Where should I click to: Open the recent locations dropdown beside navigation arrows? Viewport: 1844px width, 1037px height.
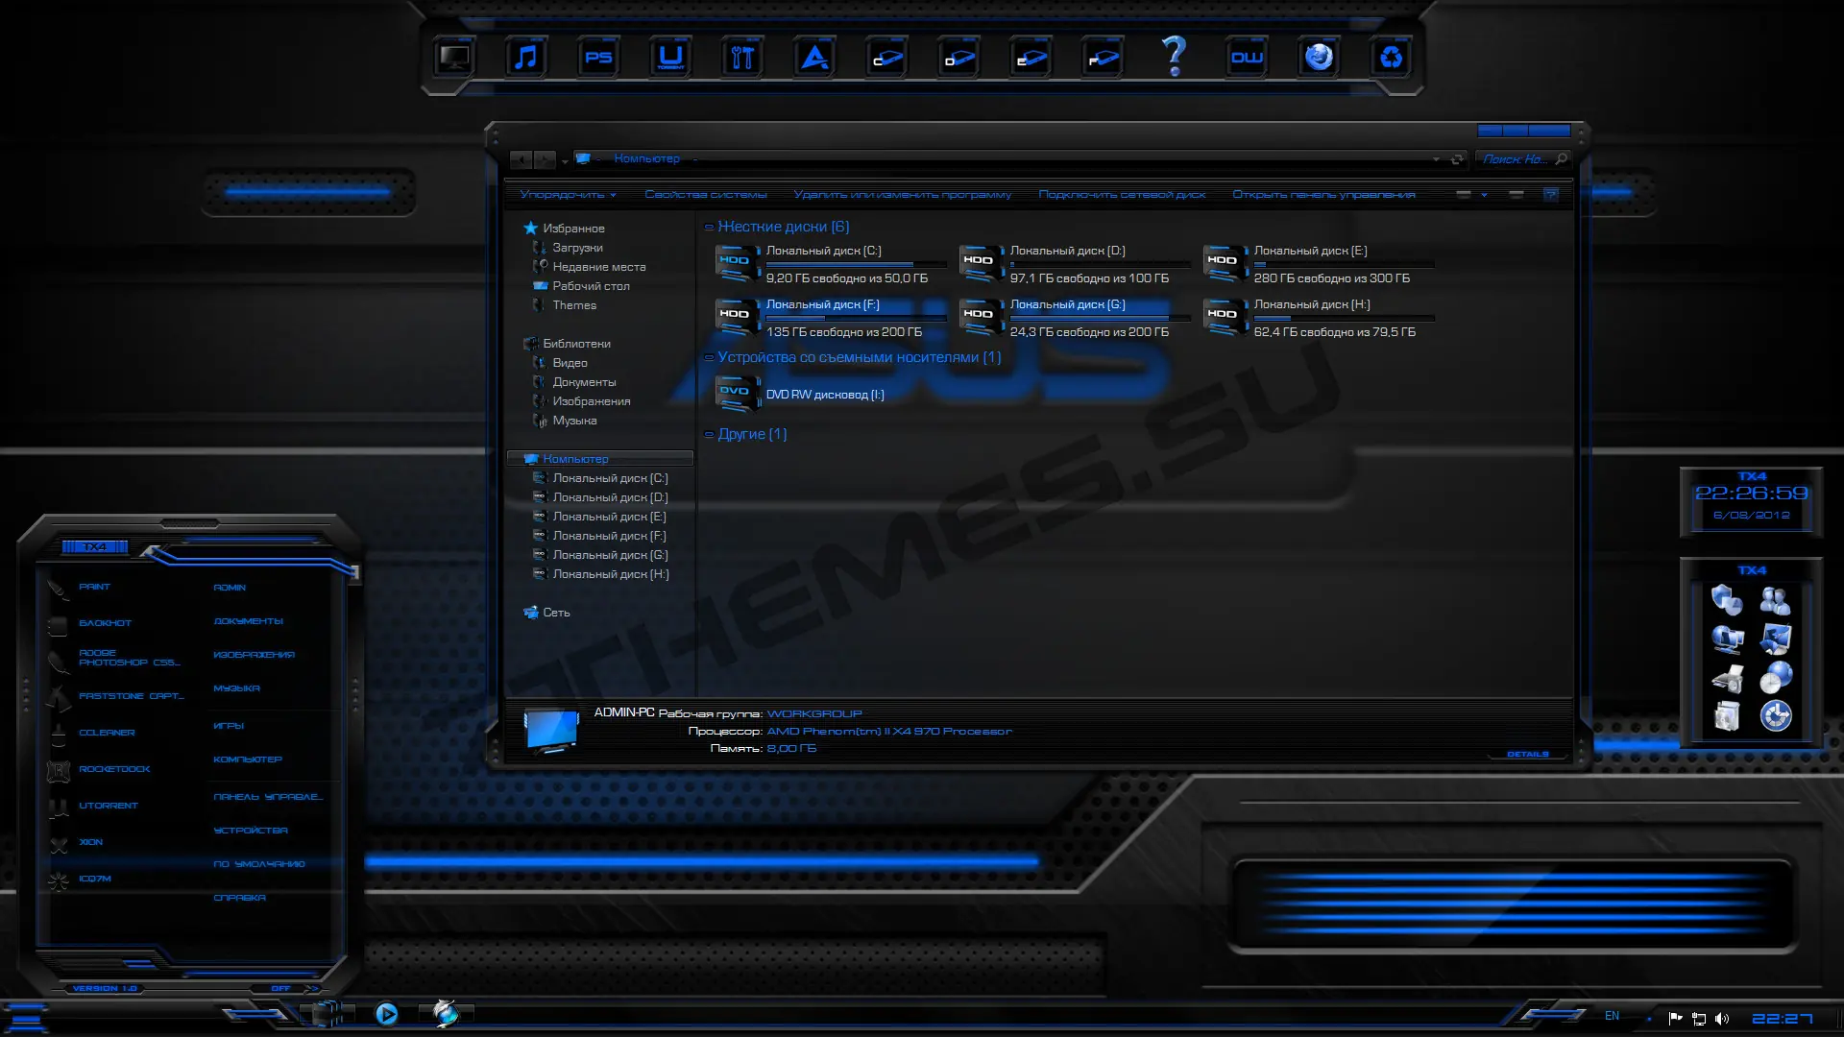(565, 161)
